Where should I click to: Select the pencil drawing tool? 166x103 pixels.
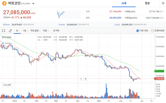(10, 31)
